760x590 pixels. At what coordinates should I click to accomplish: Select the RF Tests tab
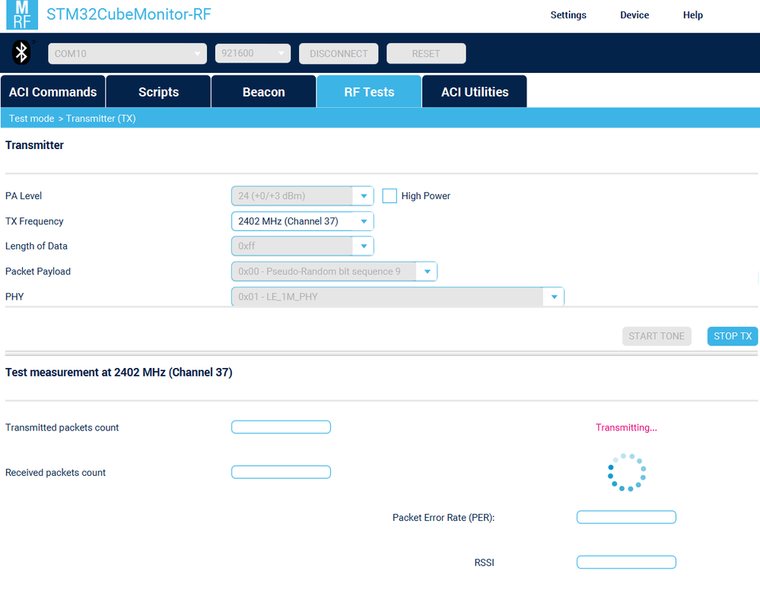[x=369, y=91]
